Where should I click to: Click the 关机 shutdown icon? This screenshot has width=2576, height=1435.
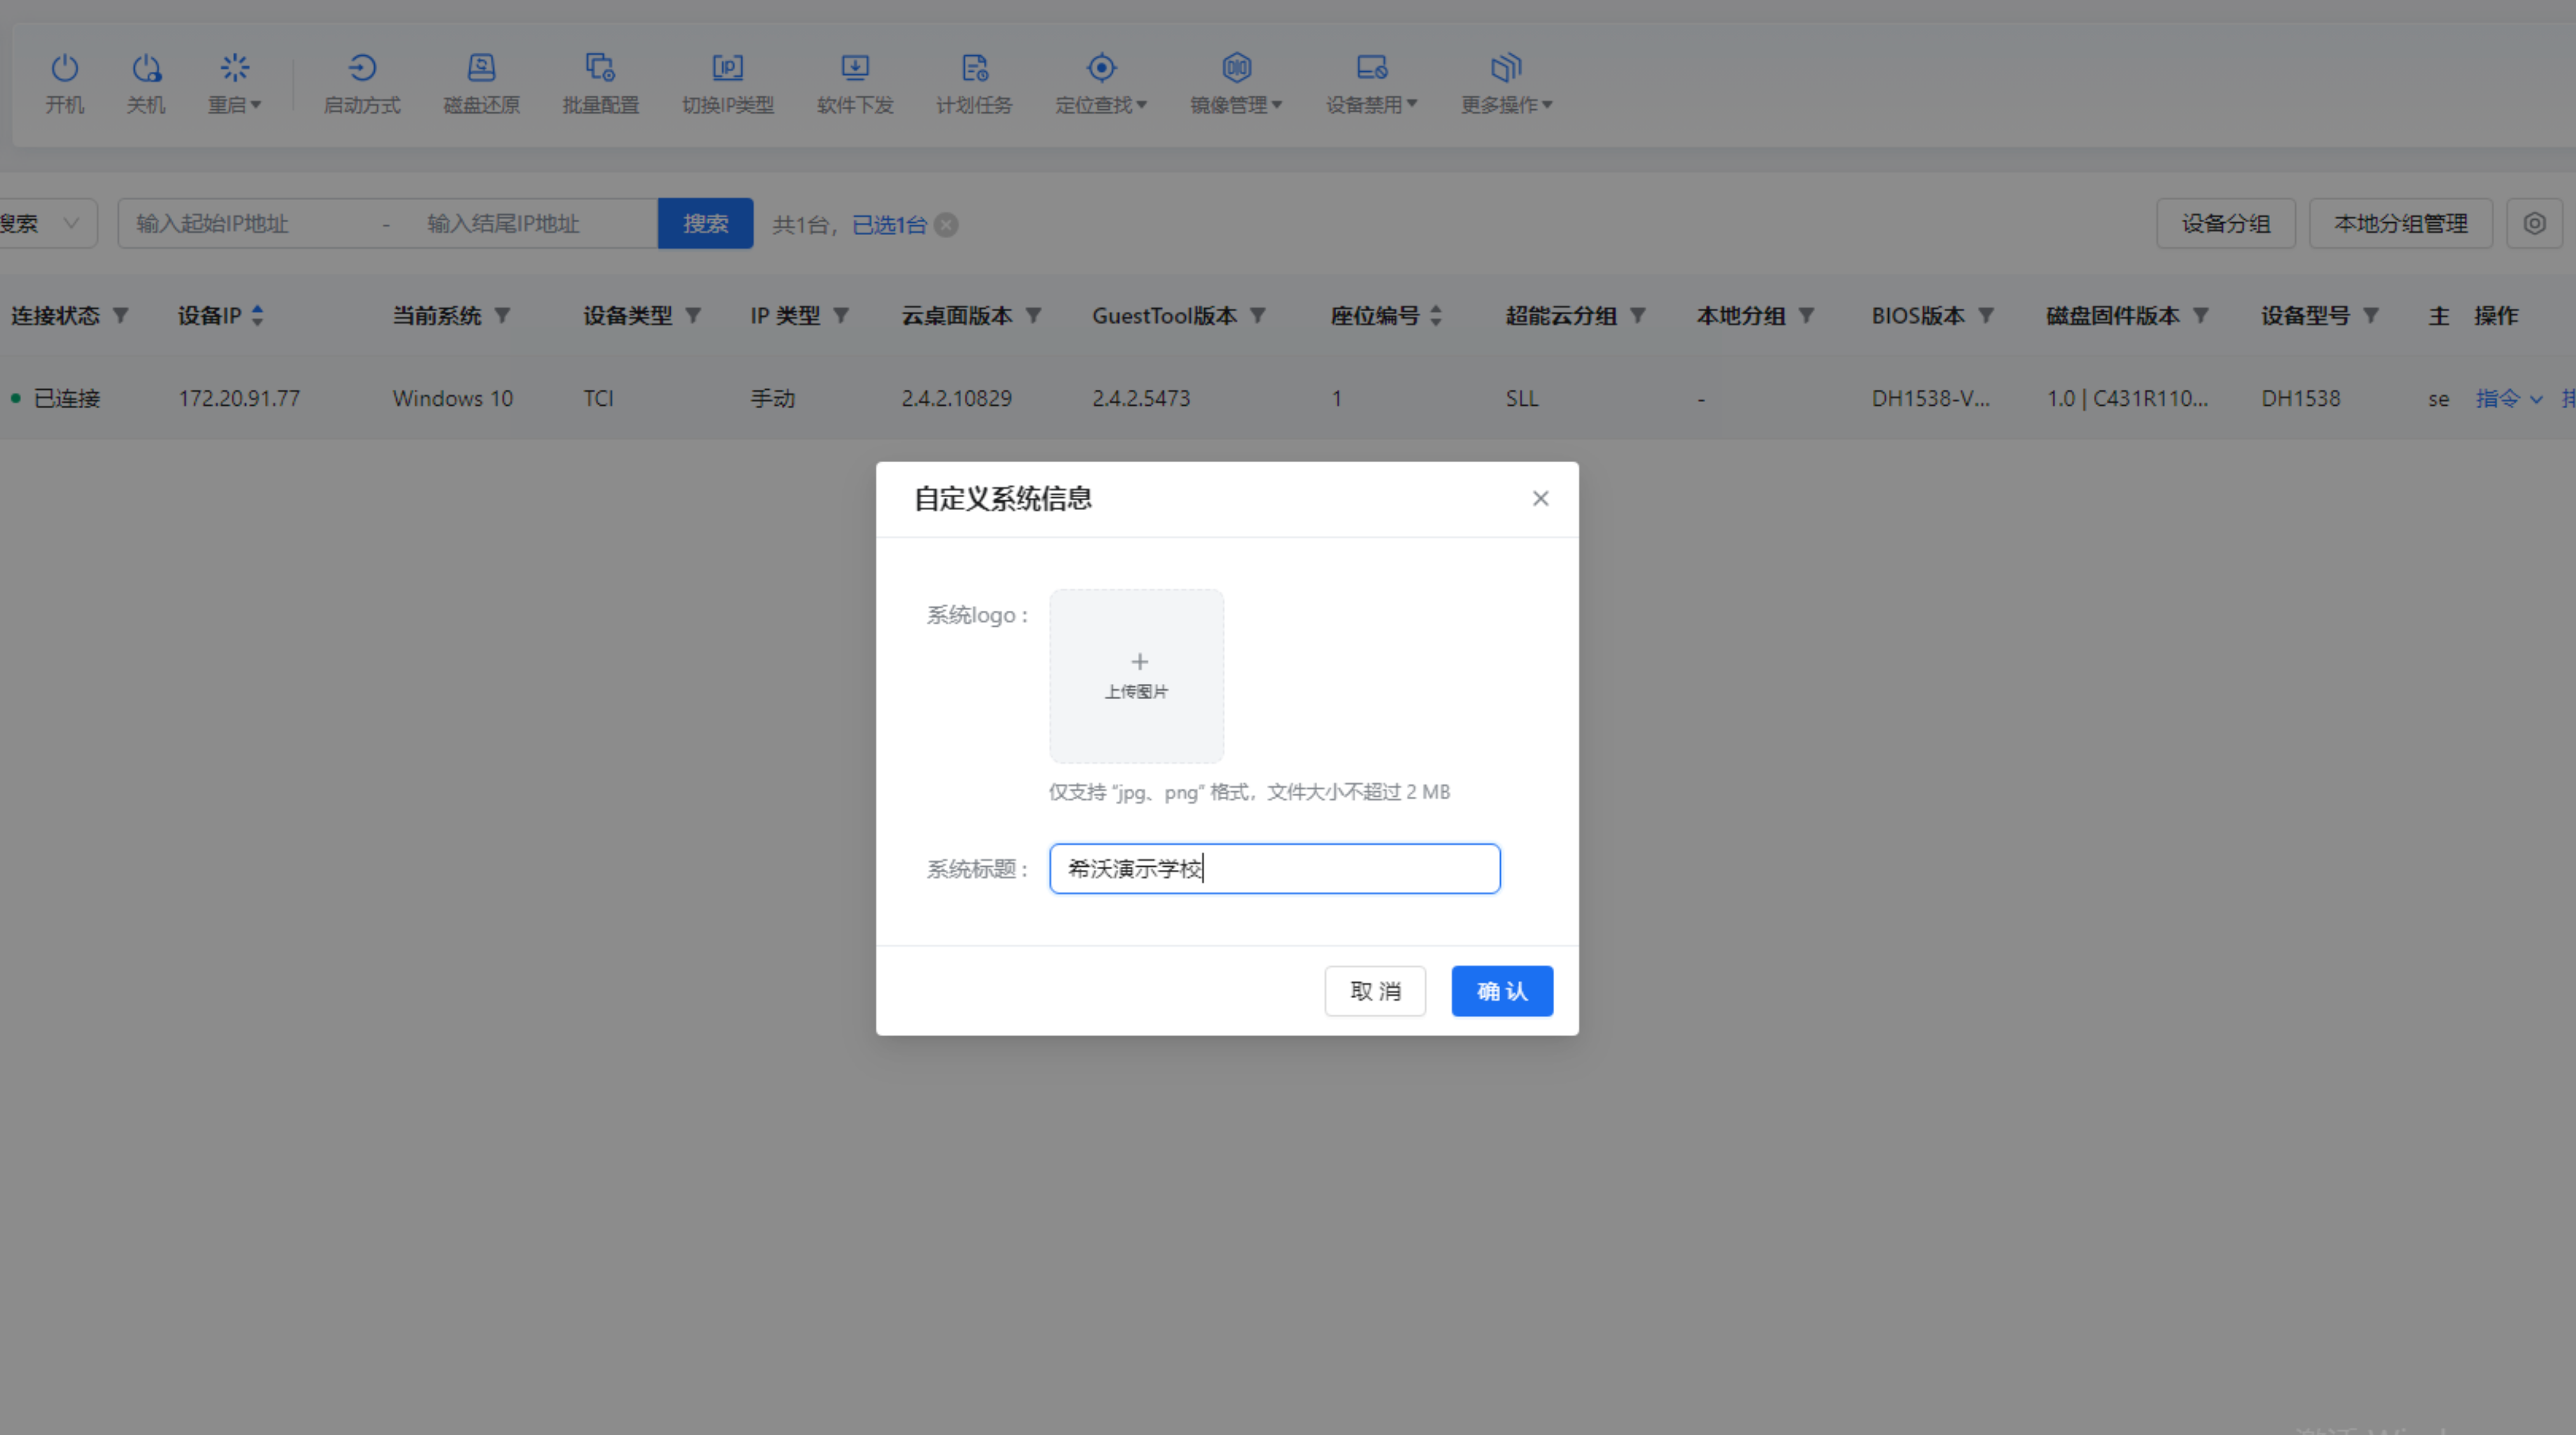146,68
